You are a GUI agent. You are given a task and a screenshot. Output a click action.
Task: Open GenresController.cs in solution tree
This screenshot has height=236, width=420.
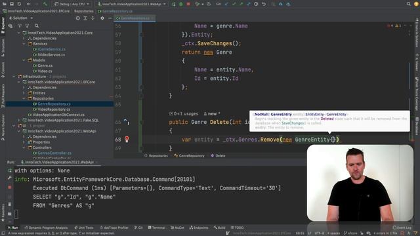[x=54, y=153]
